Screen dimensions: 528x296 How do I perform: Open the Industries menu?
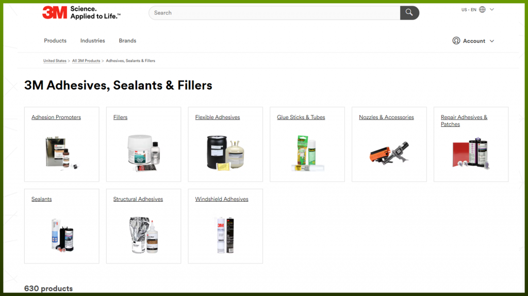click(x=93, y=40)
